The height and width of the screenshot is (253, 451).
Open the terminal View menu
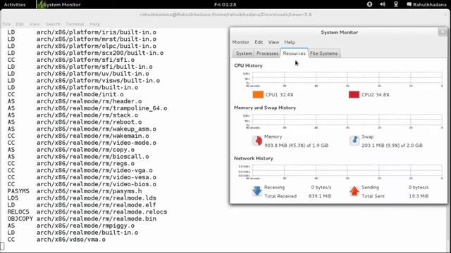35,24
